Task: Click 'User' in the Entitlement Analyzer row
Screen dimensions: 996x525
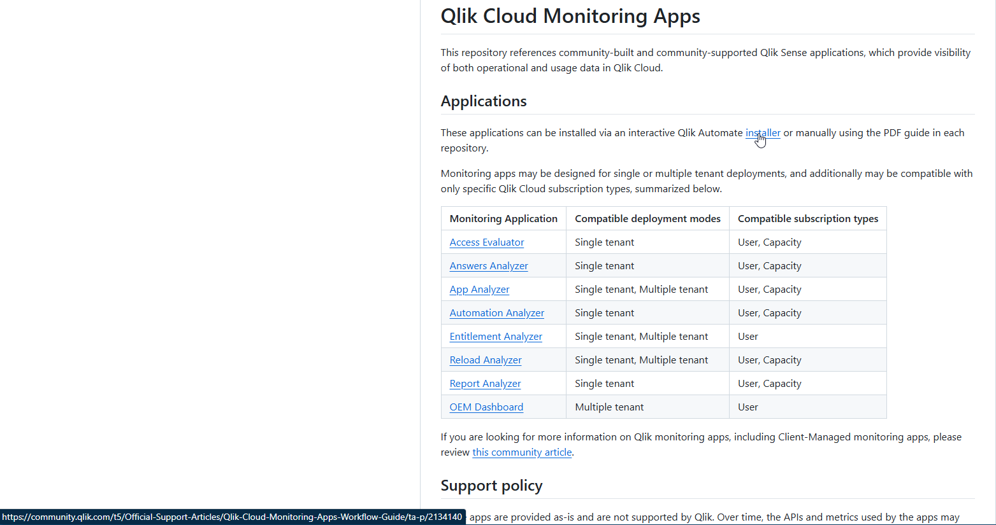Action: point(748,337)
